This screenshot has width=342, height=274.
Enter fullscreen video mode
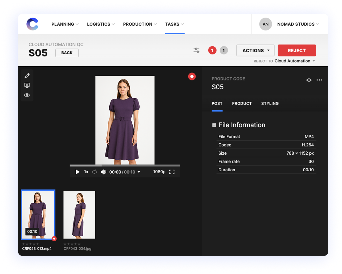click(x=172, y=172)
